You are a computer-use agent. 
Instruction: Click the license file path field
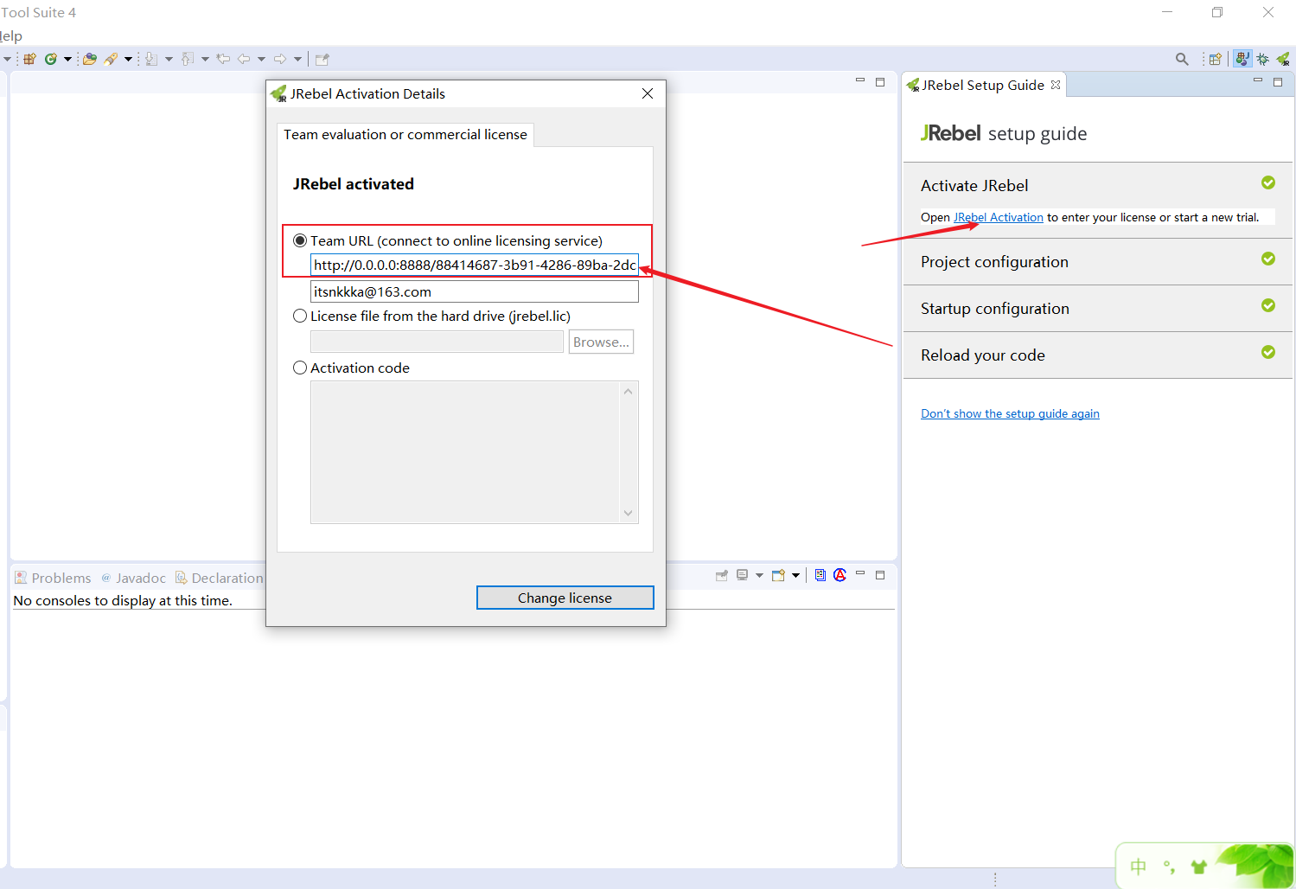click(437, 342)
